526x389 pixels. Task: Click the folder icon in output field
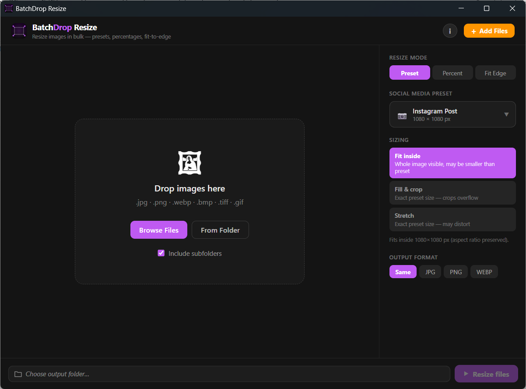(18, 374)
